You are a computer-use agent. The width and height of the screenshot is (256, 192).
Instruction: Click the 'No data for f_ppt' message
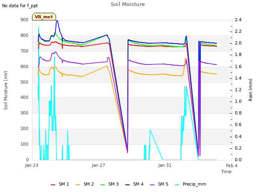coord(20,6)
